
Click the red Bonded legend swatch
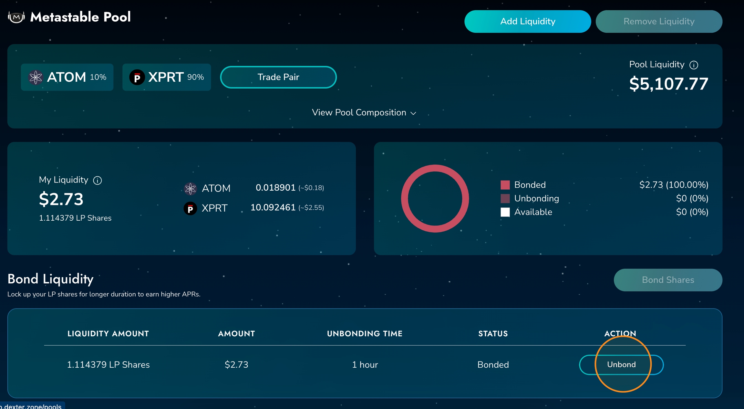pyautogui.click(x=505, y=185)
